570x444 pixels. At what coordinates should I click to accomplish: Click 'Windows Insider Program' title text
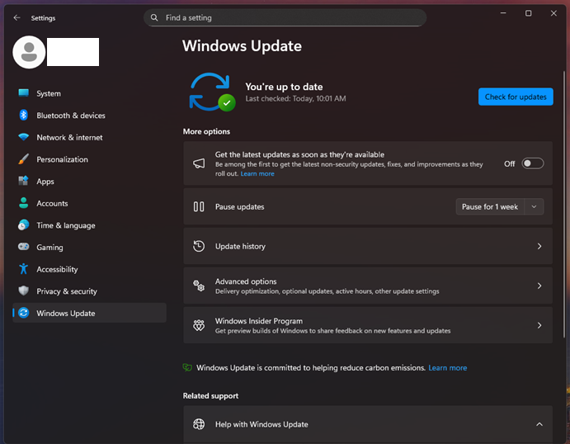[259, 321]
